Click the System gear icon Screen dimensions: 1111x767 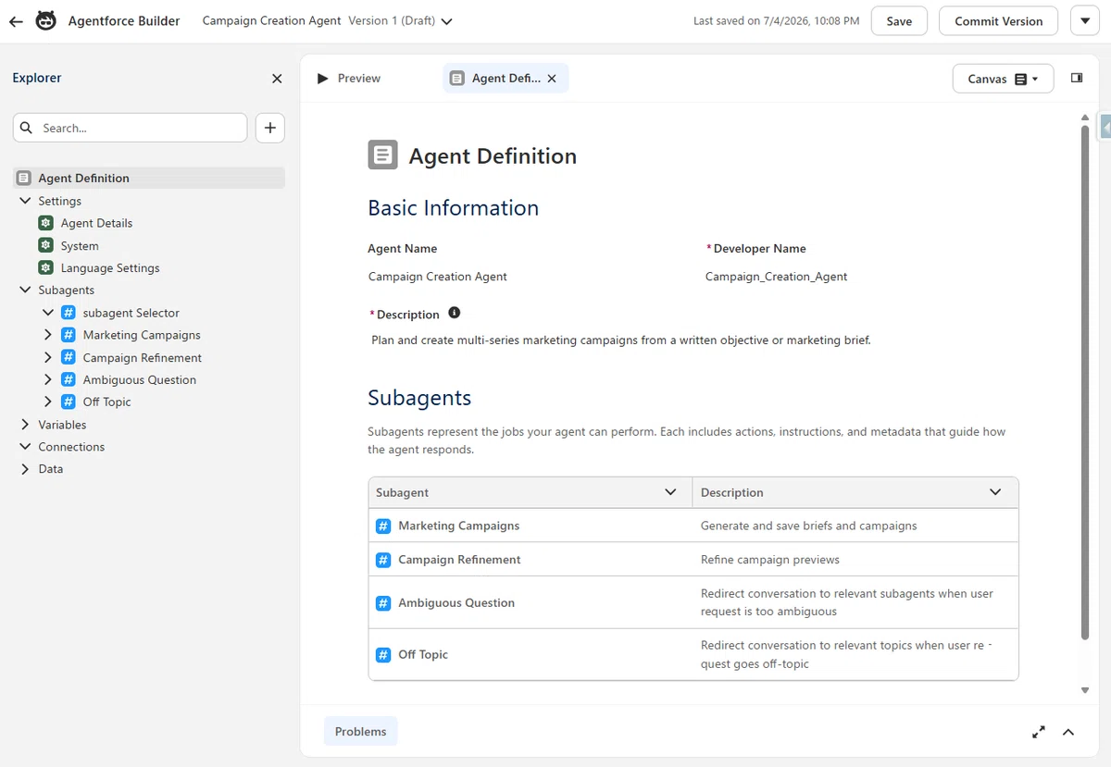[x=45, y=245]
